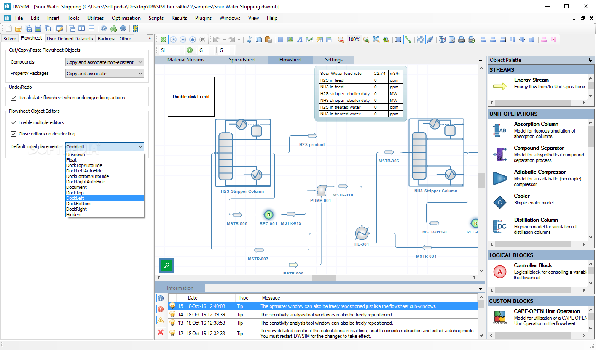The image size is (596, 350).
Task: Open the redo history dropdown arrow
Action: [239, 40]
